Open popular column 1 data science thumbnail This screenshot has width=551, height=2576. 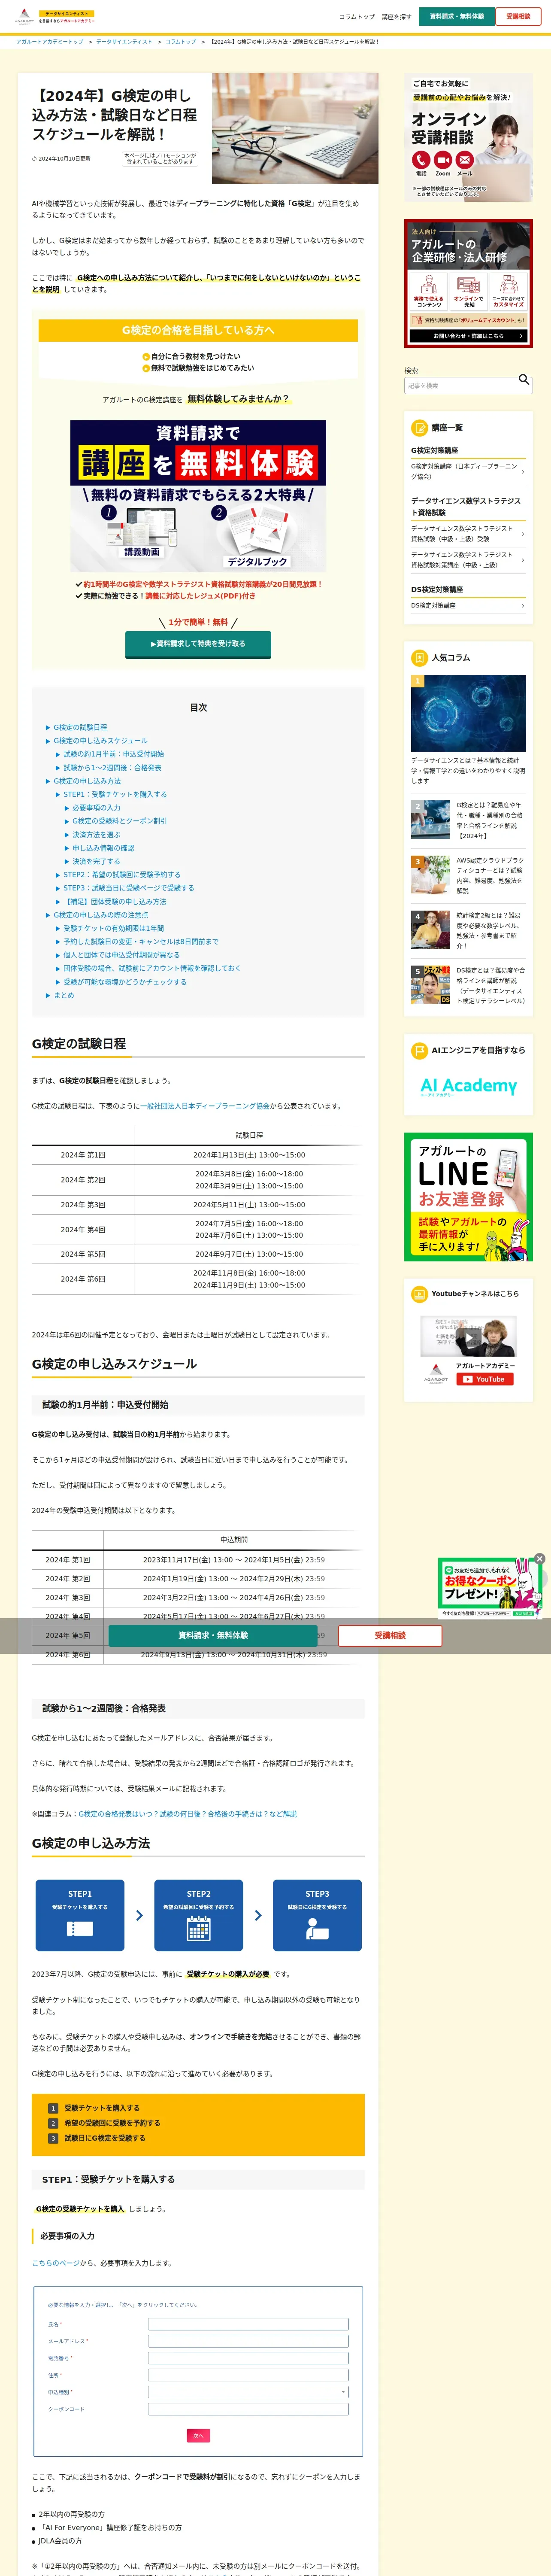[x=468, y=713]
